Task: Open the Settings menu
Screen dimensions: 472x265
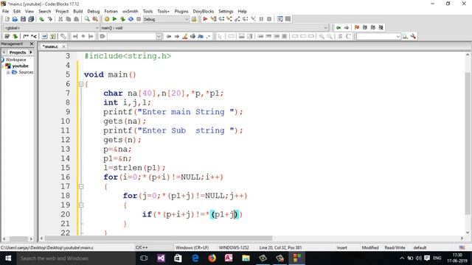Action: (226, 11)
